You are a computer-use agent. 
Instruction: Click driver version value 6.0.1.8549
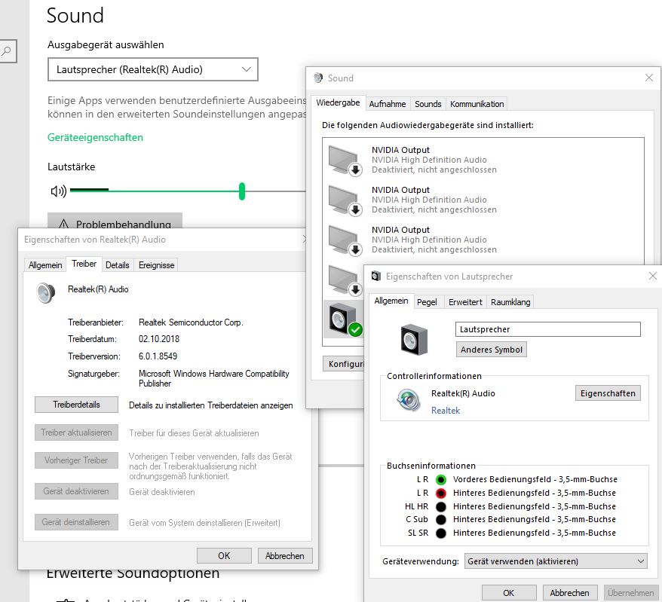[158, 356]
